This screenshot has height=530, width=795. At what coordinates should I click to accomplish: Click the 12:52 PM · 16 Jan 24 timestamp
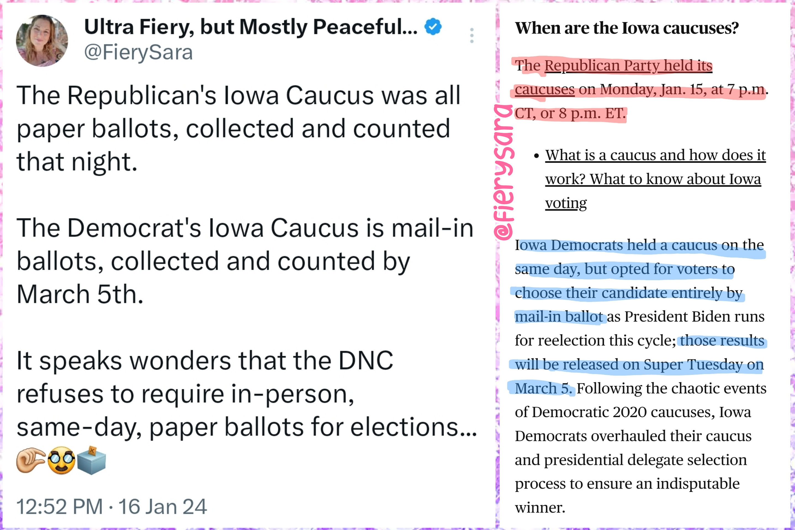click(112, 507)
